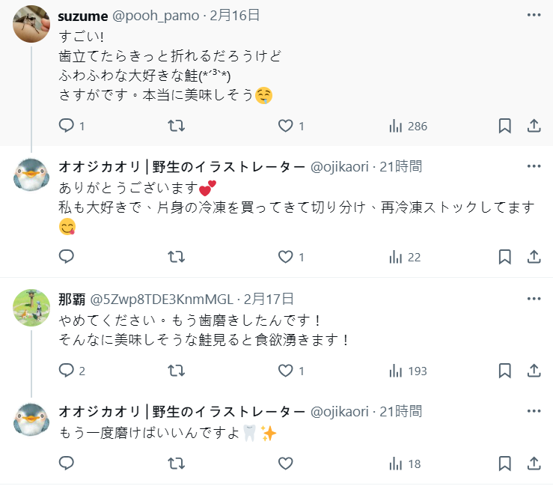Open more options on suzume's tweet

click(534, 15)
